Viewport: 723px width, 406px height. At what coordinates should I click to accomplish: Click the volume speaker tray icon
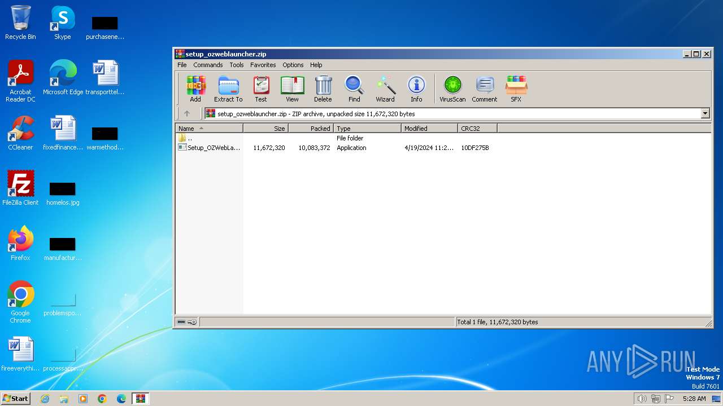click(x=642, y=399)
